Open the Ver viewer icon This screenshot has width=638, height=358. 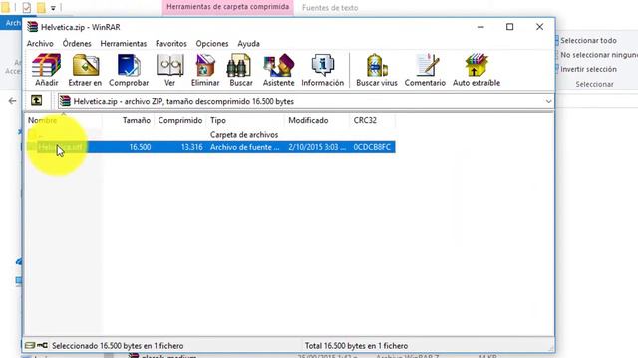(170, 70)
